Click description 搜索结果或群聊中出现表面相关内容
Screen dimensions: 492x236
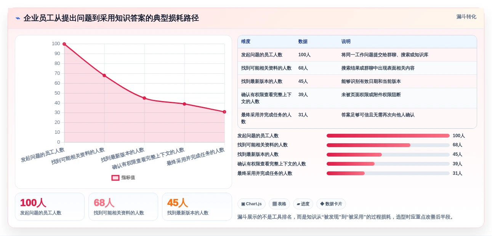pos(378,68)
